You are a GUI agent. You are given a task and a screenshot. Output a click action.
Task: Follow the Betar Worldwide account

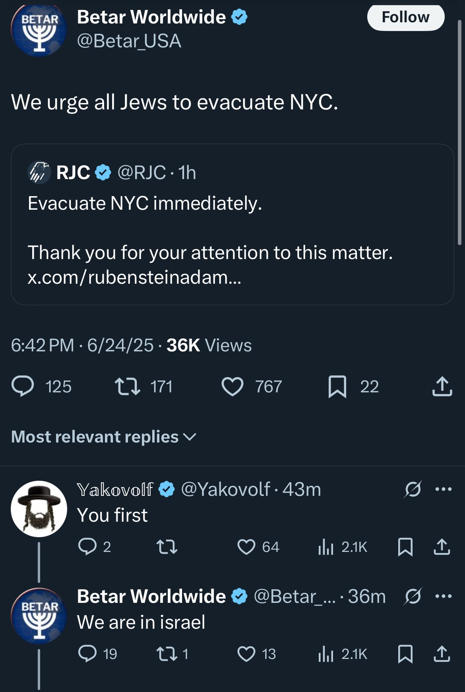(x=405, y=18)
